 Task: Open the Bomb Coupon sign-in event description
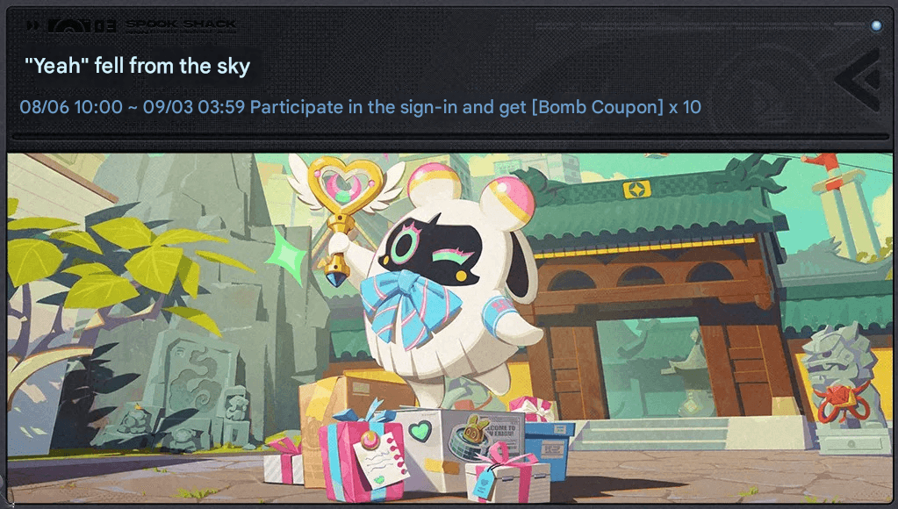(x=476, y=107)
